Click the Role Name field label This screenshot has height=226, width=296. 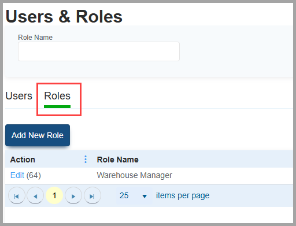(35, 38)
